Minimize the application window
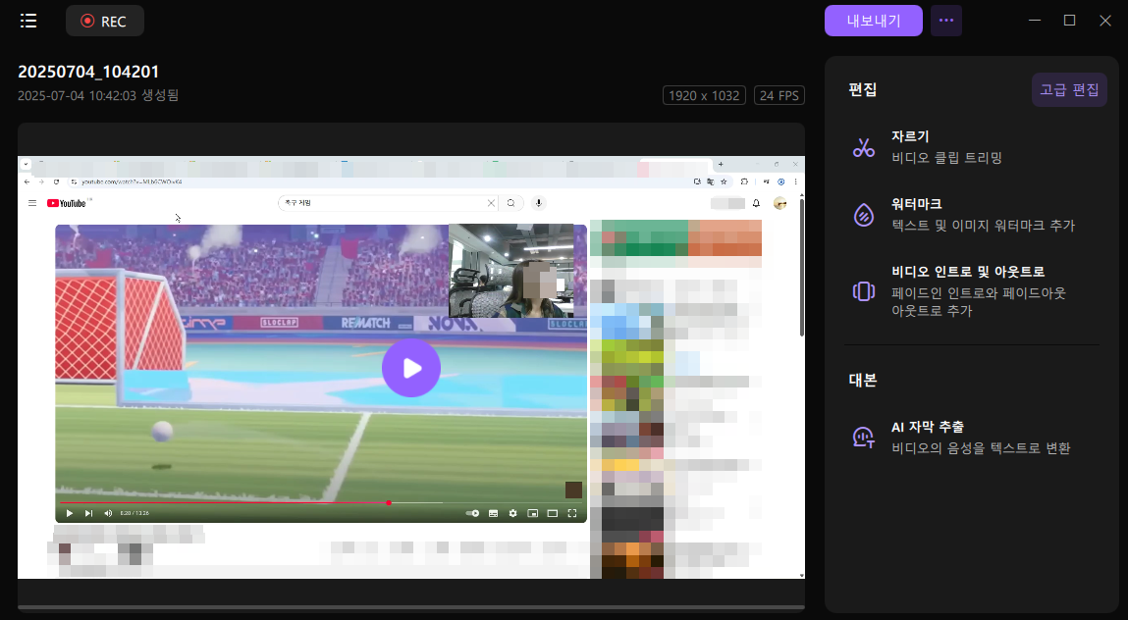The width and height of the screenshot is (1128, 620). click(1034, 21)
